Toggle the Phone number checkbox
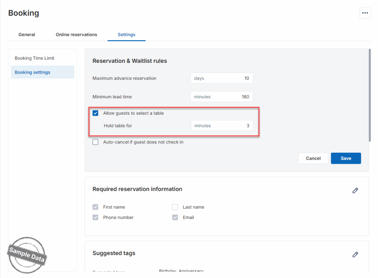This screenshot has height=278, width=378. [x=96, y=217]
